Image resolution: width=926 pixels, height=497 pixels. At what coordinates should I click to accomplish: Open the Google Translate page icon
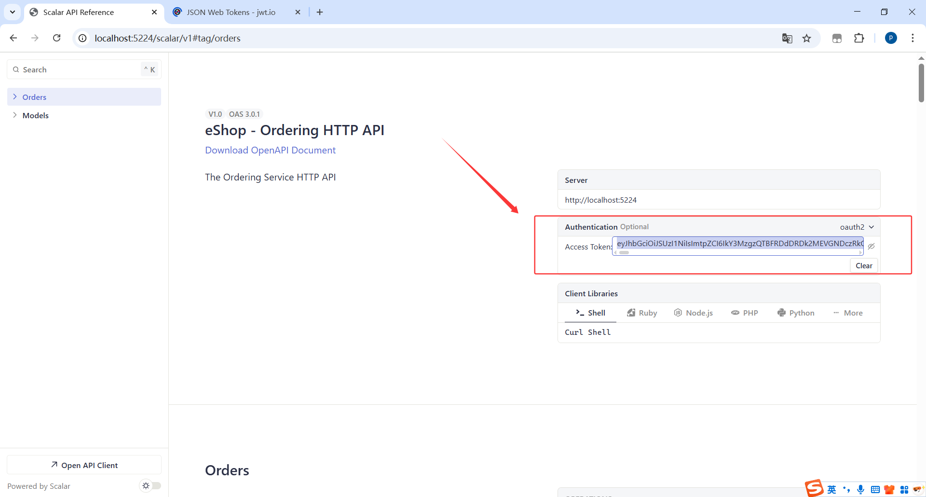pyautogui.click(x=787, y=38)
